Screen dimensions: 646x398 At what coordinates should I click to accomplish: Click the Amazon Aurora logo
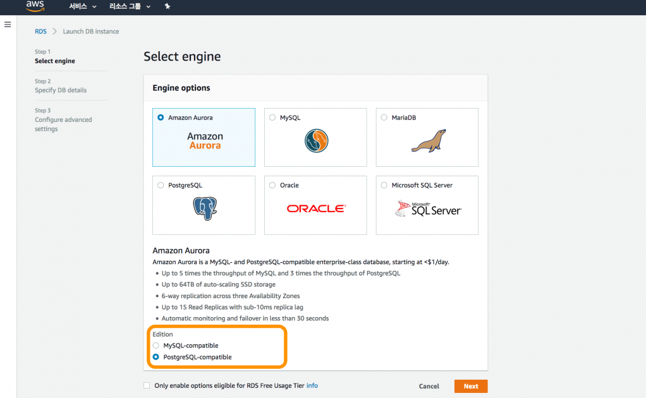205,141
